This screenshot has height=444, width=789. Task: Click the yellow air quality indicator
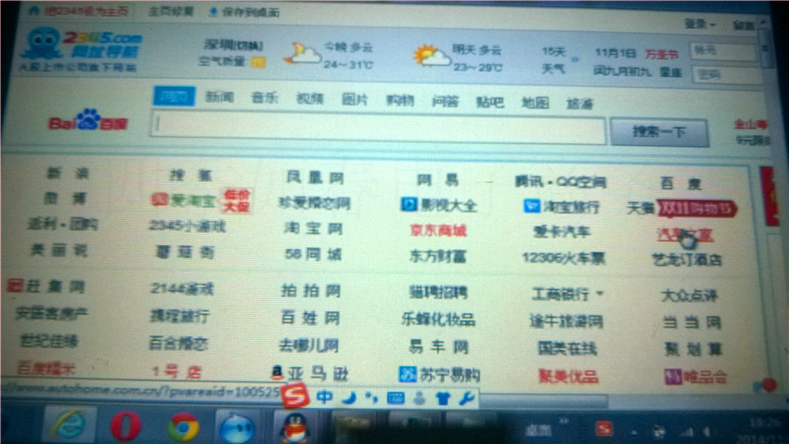258,62
